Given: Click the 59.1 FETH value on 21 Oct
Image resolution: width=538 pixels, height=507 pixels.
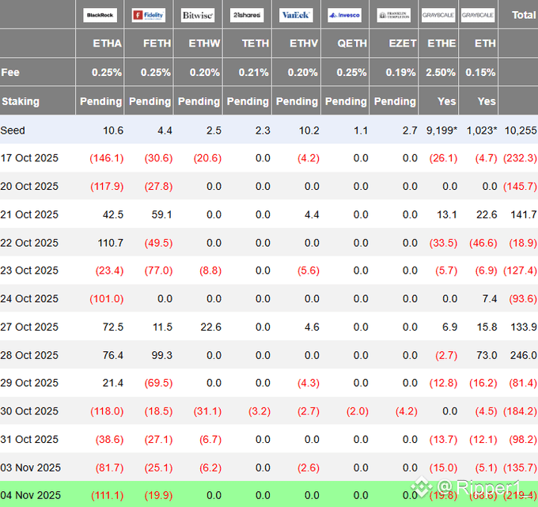Looking at the screenshot, I should pos(161,214).
